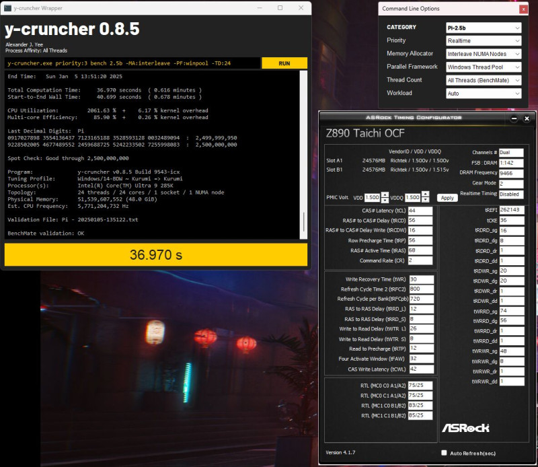Enable the Auto Refresh(sec) checkbox
The height and width of the screenshot is (467, 538).
click(444, 453)
